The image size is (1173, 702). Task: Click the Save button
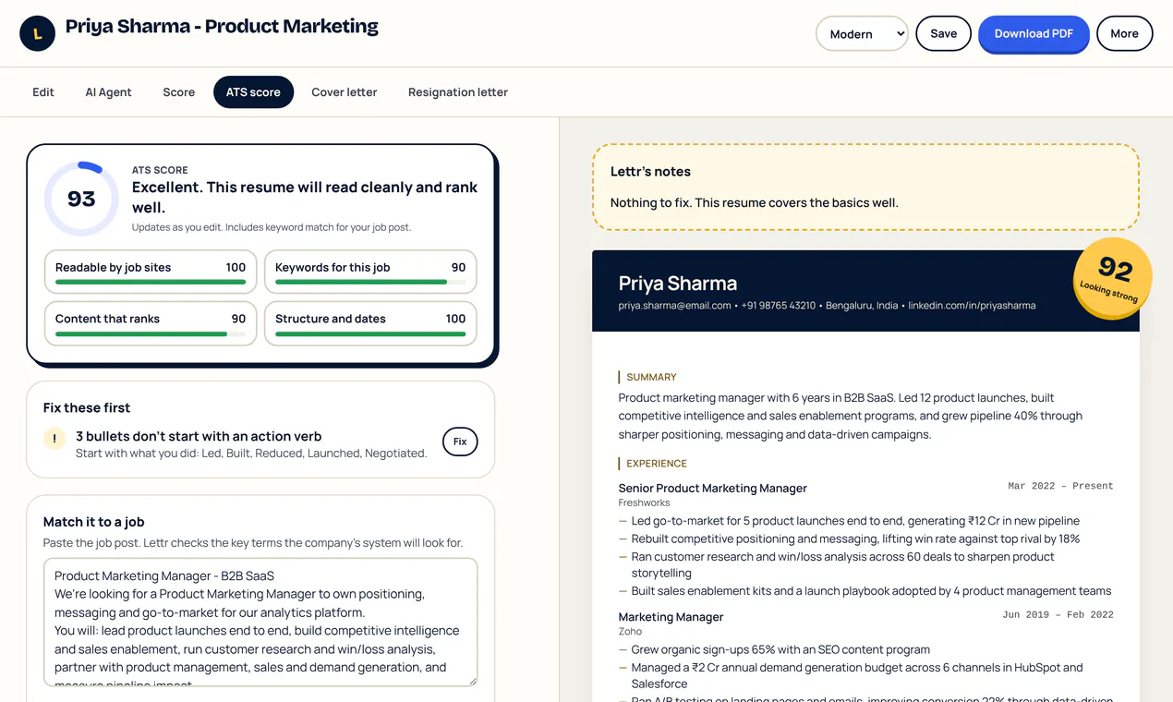tap(943, 33)
